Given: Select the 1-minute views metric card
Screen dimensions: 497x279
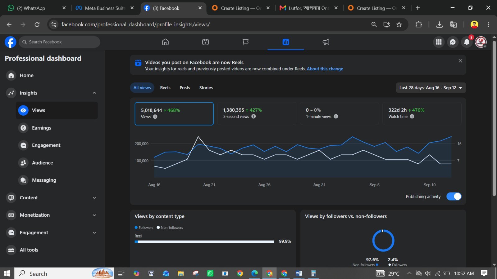Looking at the screenshot, I should coord(339,113).
